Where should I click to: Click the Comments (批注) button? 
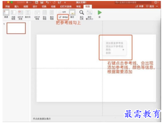coord(150,6)
